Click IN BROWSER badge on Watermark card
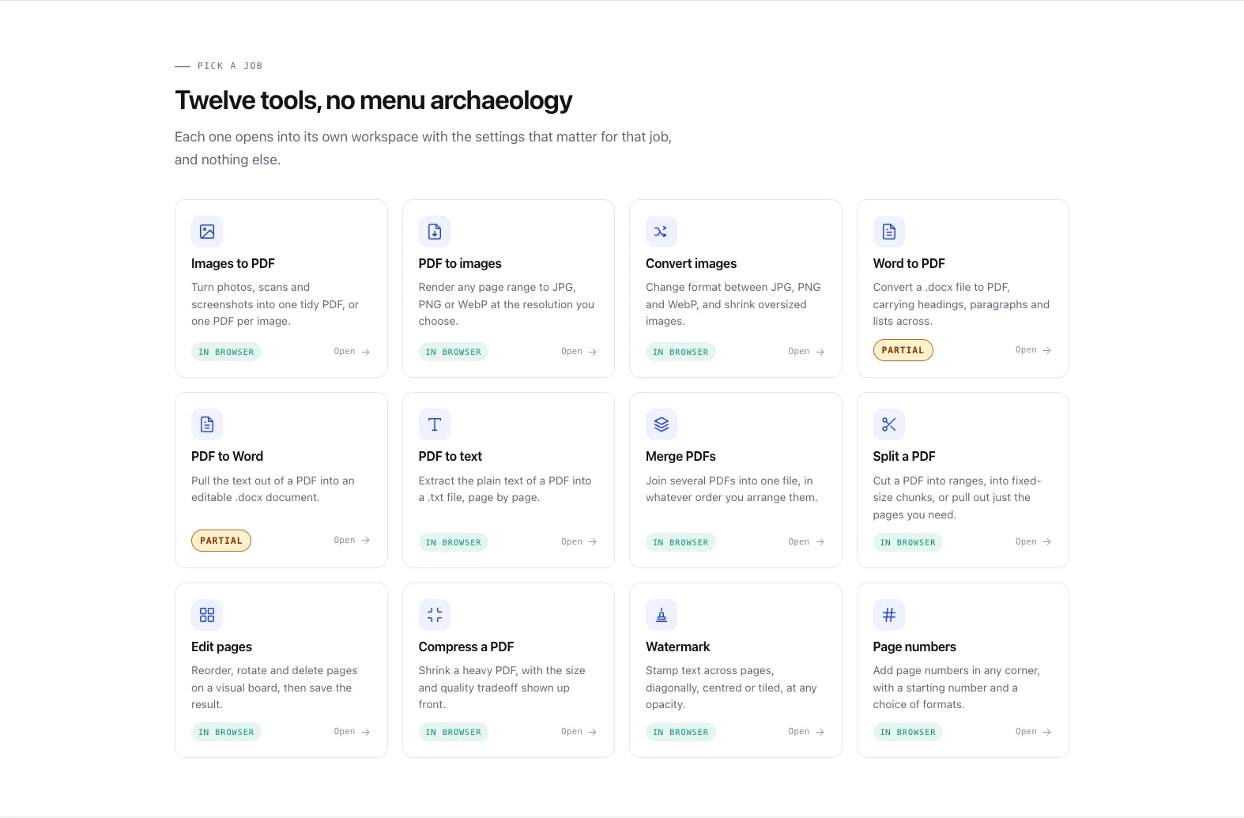Image resolution: width=1244 pixels, height=818 pixels. click(x=680, y=732)
